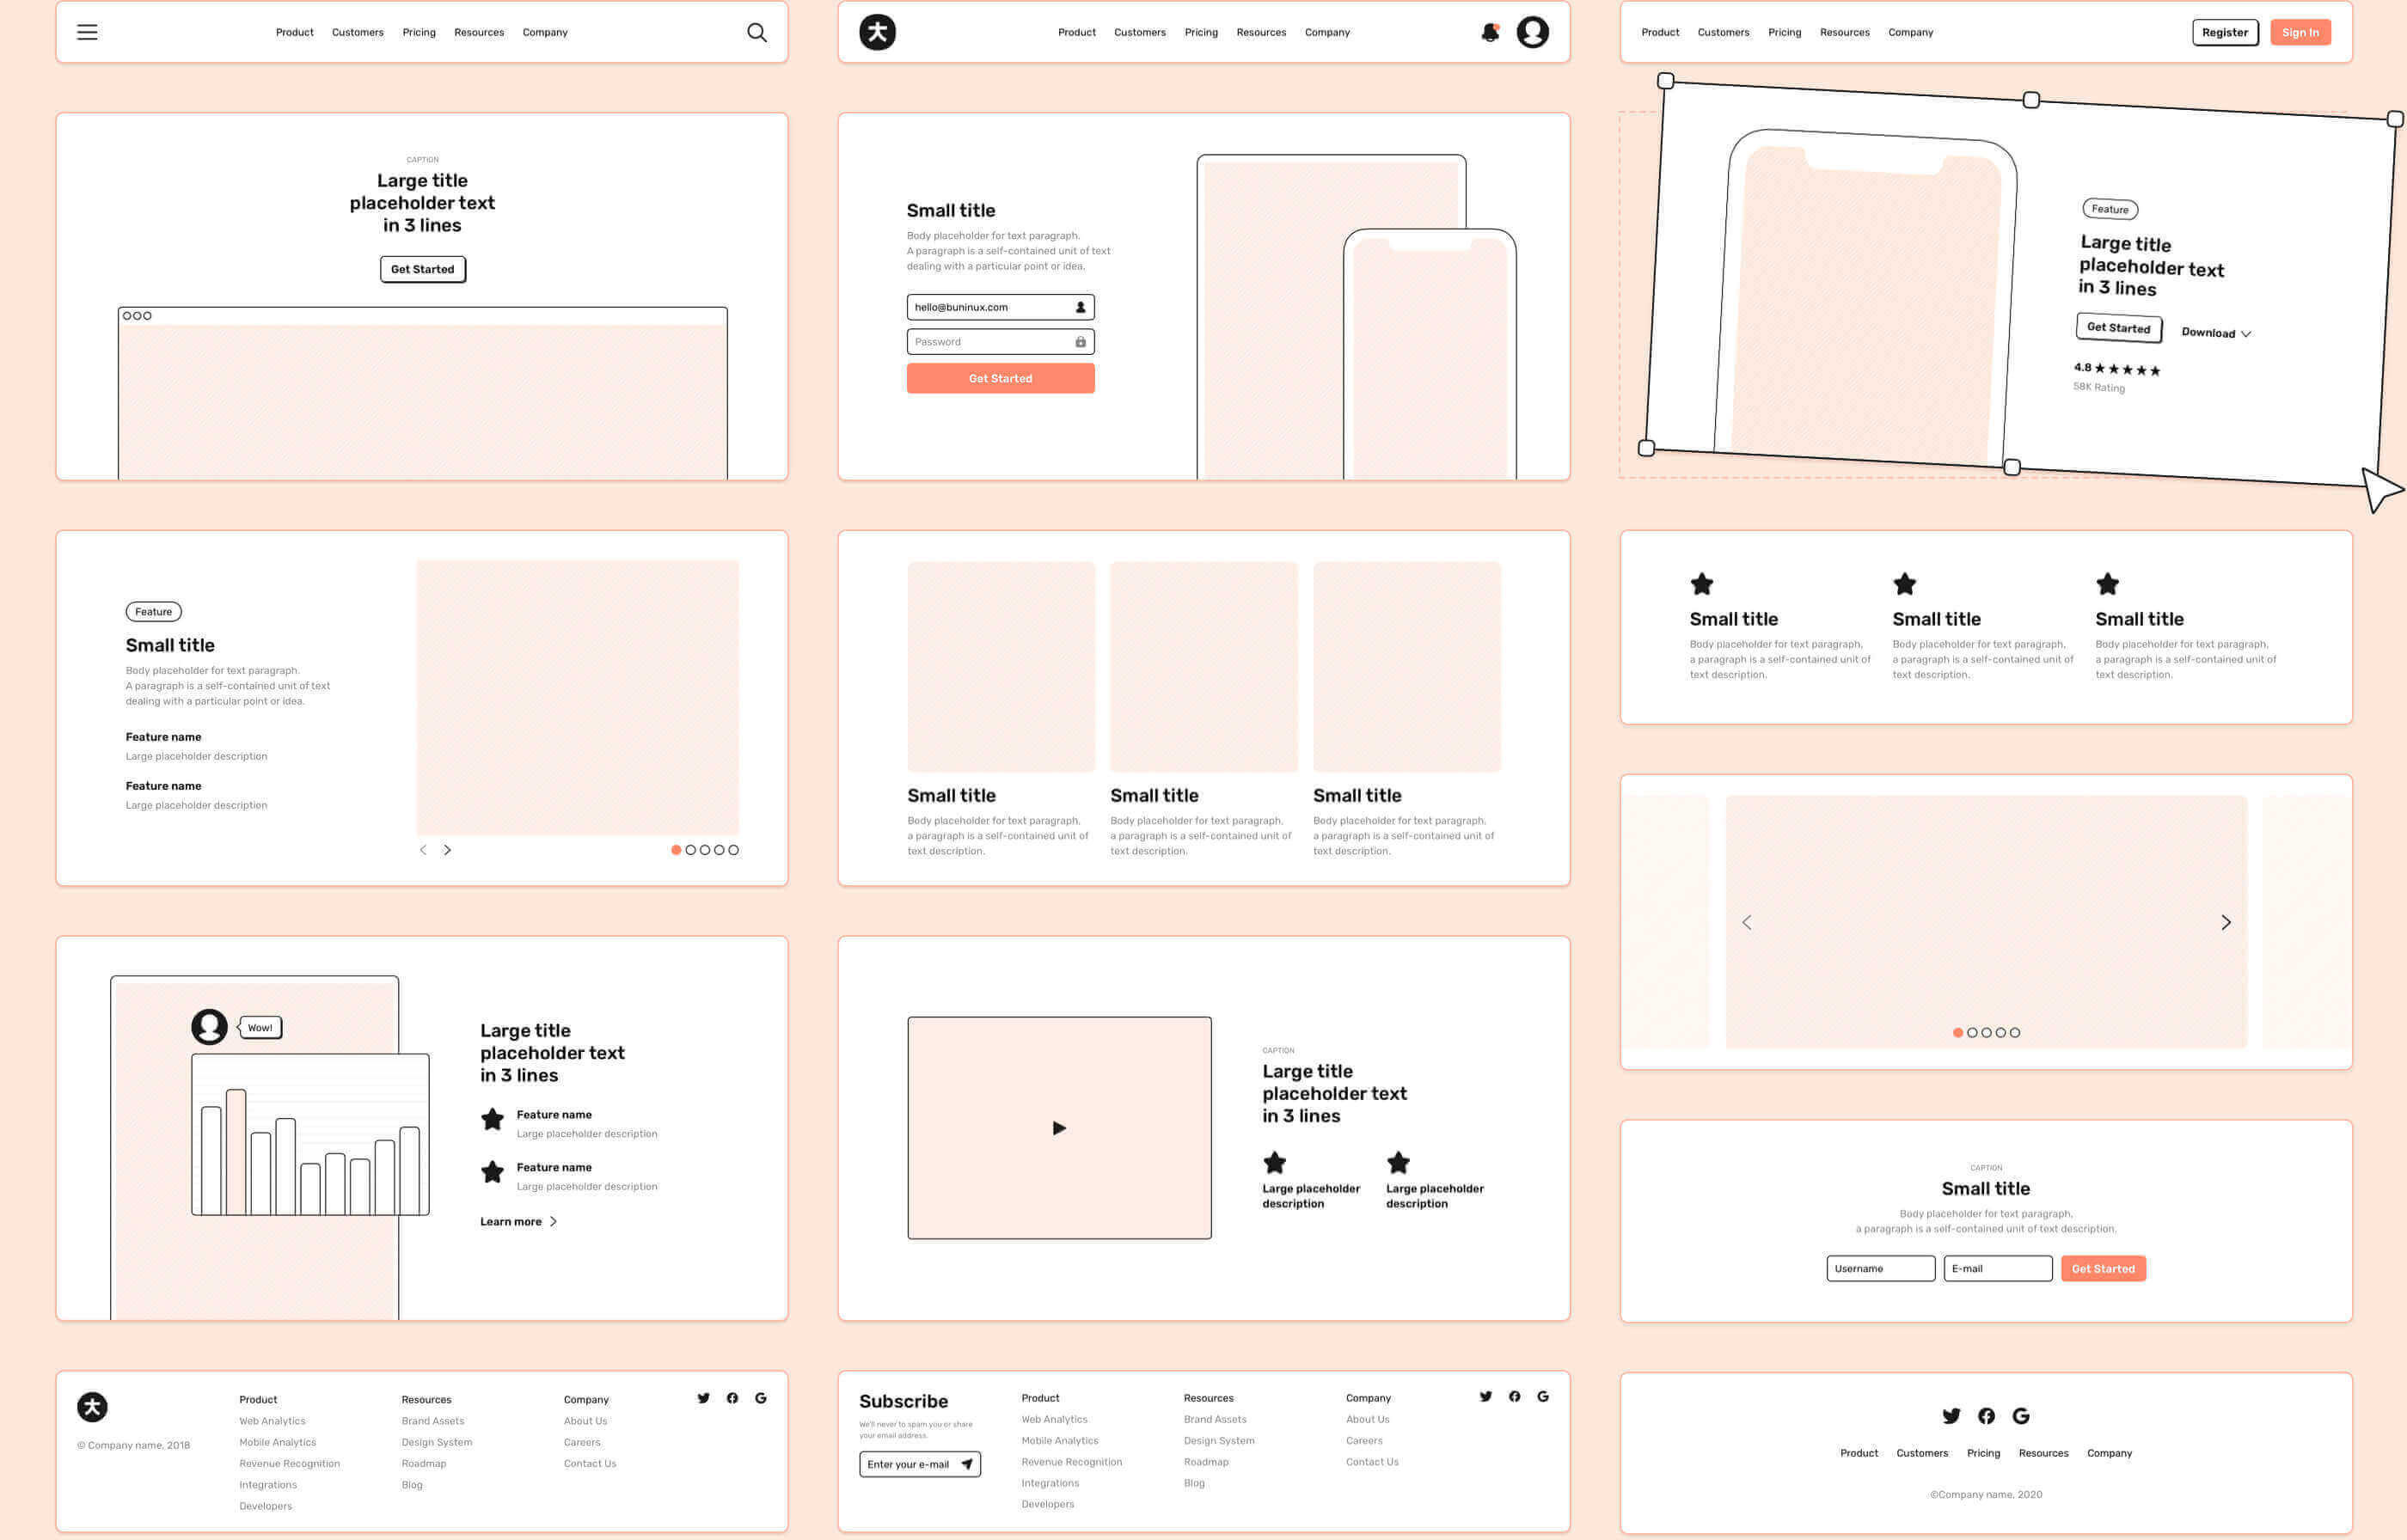The image size is (2407, 1540).
Task: Click the hamburger menu icon
Action: (x=88, y=30)
